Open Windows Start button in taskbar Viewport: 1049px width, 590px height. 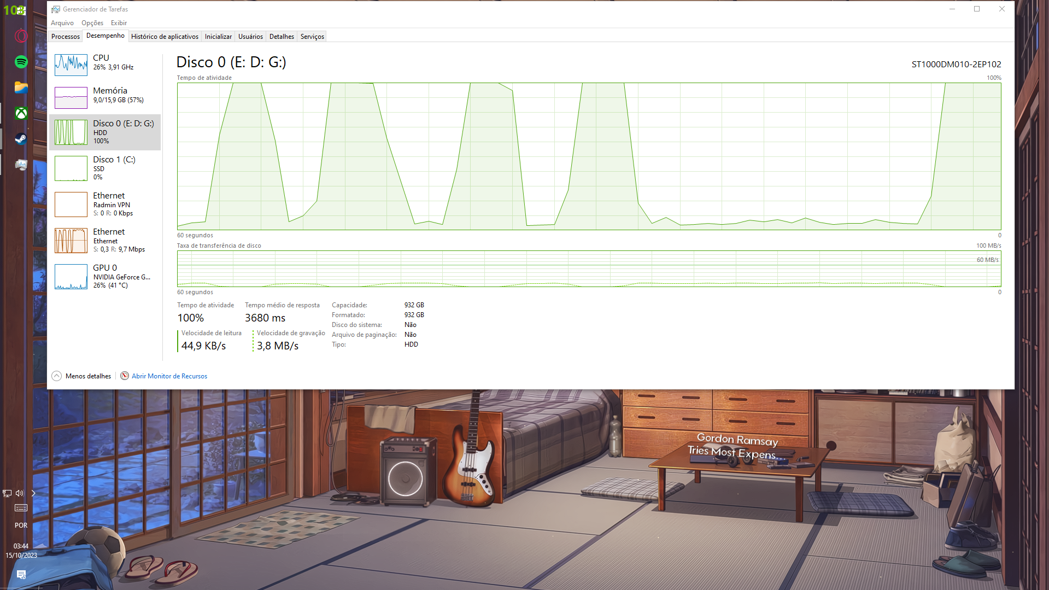(x=21, y=10)
